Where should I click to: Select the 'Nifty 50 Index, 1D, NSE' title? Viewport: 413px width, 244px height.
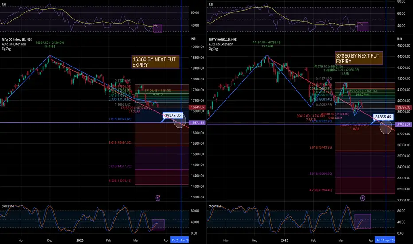click(x=17, y=39)
